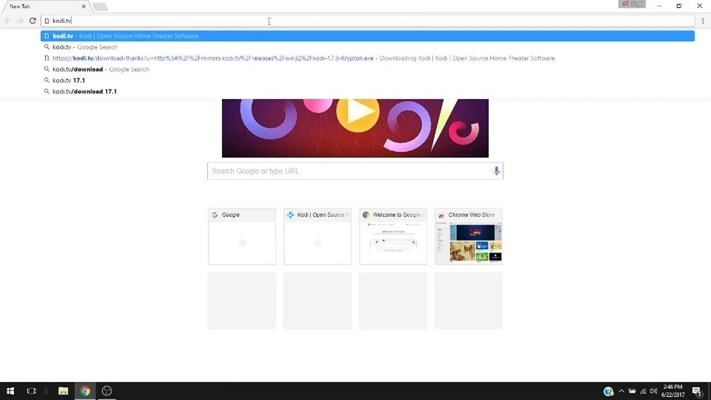Open the Wi-Fi network tray icon
The height and width of the screenshot is (400, 711).
click(643, 391)
